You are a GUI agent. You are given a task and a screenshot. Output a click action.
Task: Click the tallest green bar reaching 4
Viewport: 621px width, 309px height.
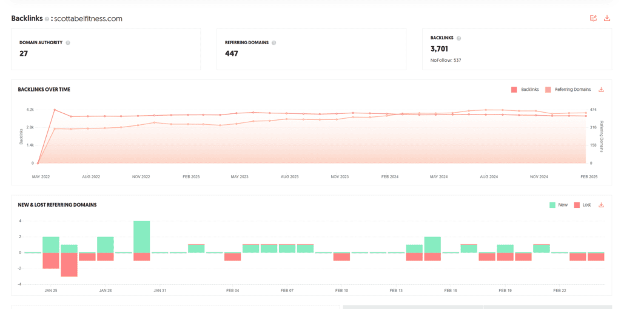141,236
